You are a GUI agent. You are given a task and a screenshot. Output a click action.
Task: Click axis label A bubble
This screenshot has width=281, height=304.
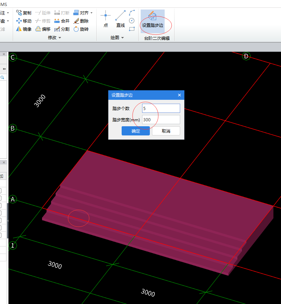click(x=13, y=199)
